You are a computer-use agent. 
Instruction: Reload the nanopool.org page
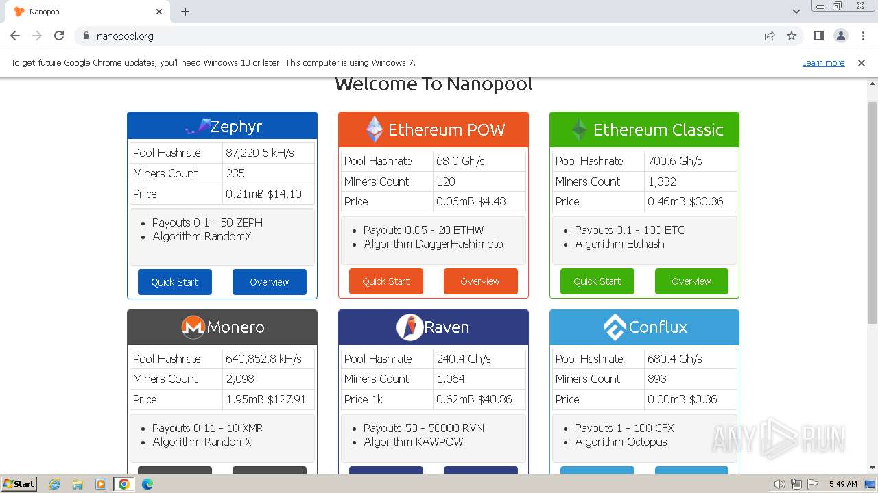[x=59, y=36]
